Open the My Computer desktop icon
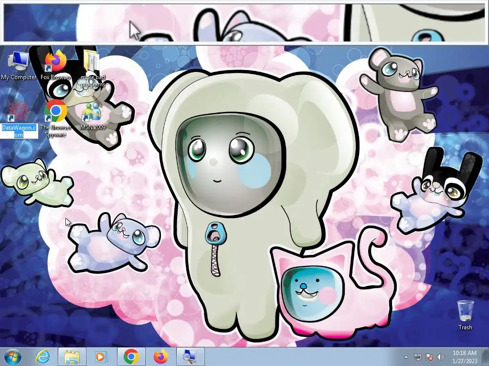489x366 pixels. 19,66
